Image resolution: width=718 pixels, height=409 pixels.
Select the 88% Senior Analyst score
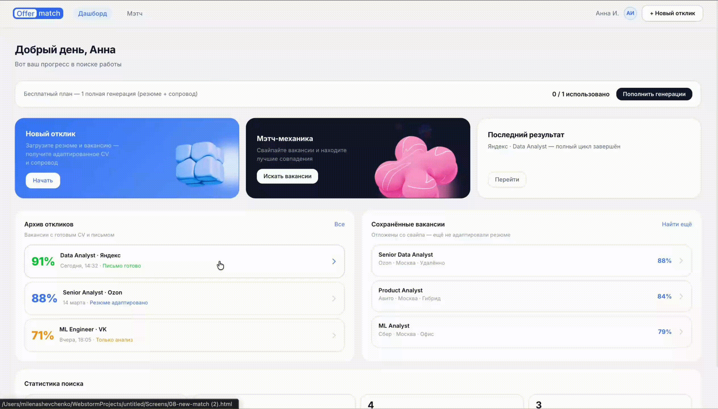coord(44,298)
